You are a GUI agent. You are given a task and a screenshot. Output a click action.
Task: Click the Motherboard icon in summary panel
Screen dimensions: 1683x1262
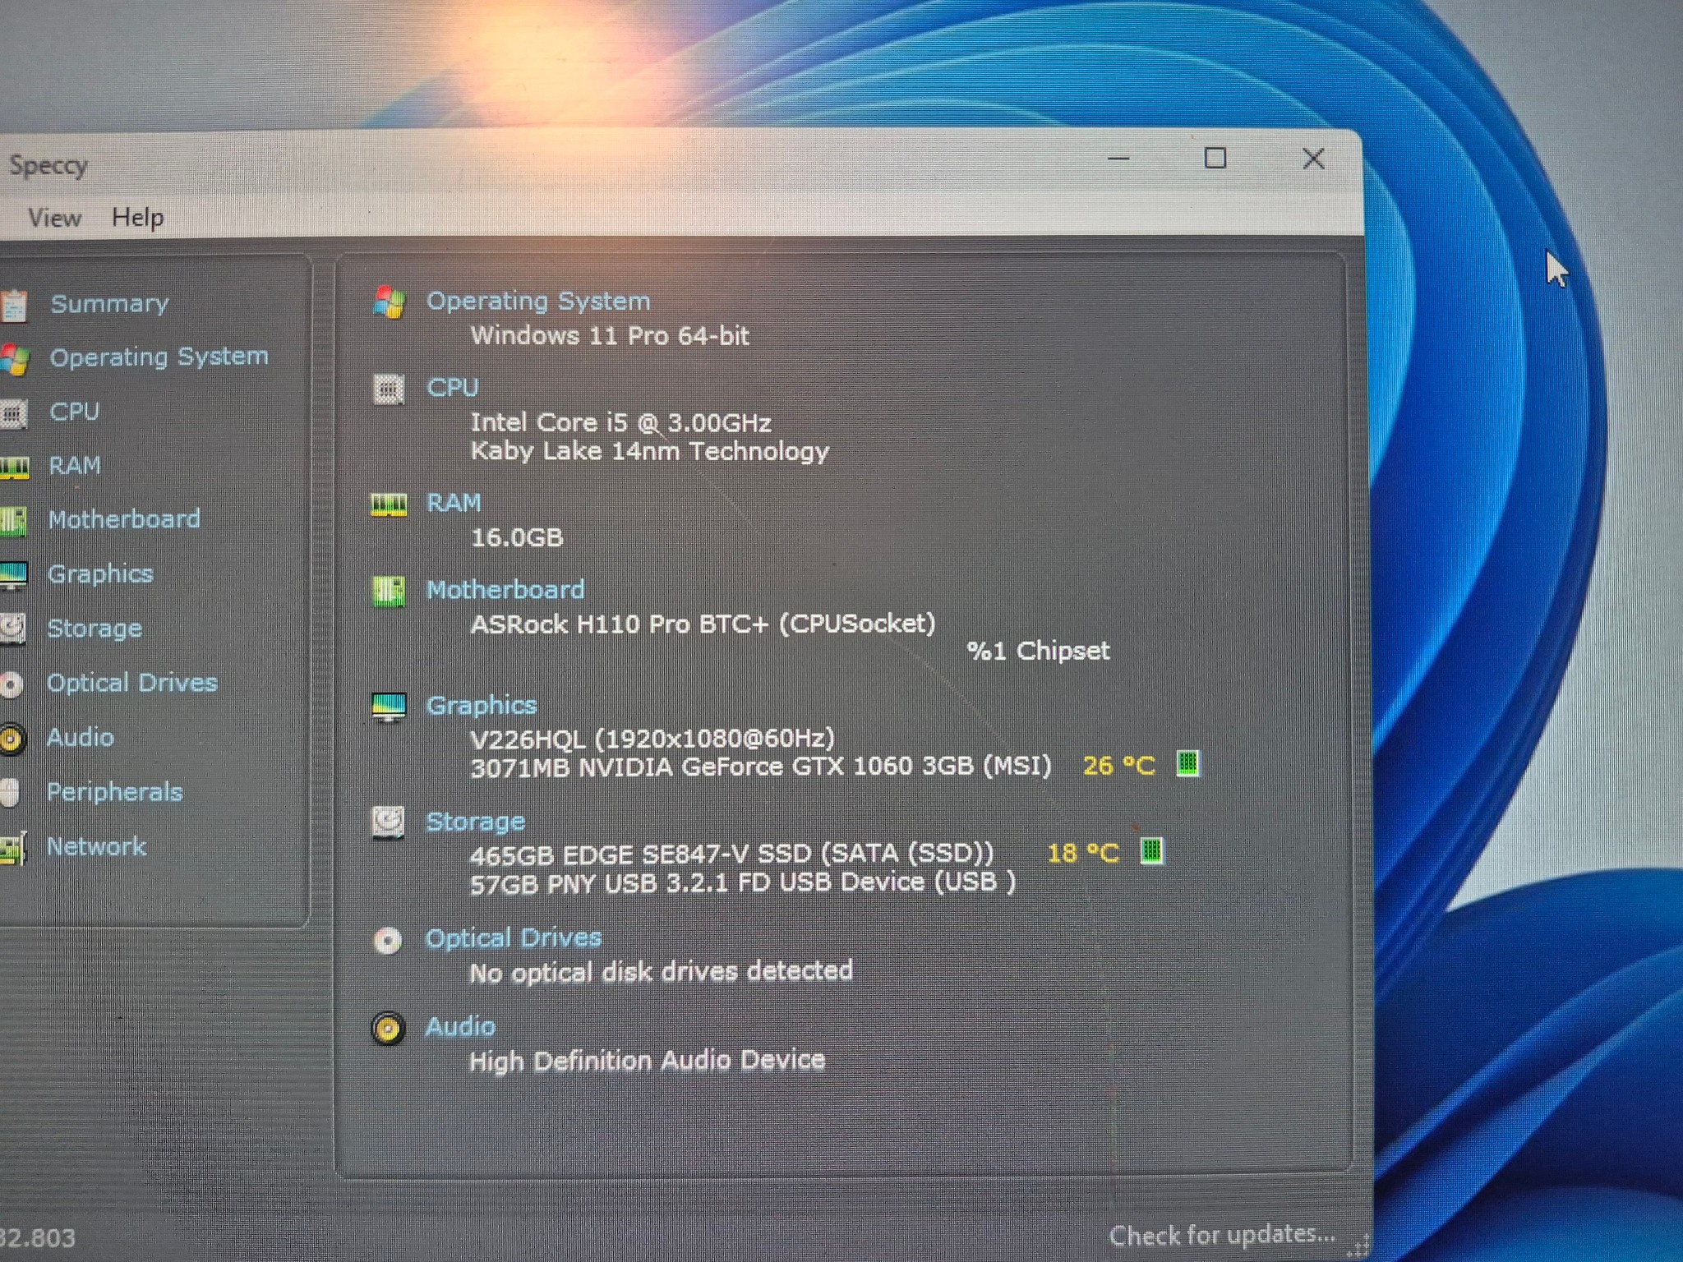click(x=389, y=592)
